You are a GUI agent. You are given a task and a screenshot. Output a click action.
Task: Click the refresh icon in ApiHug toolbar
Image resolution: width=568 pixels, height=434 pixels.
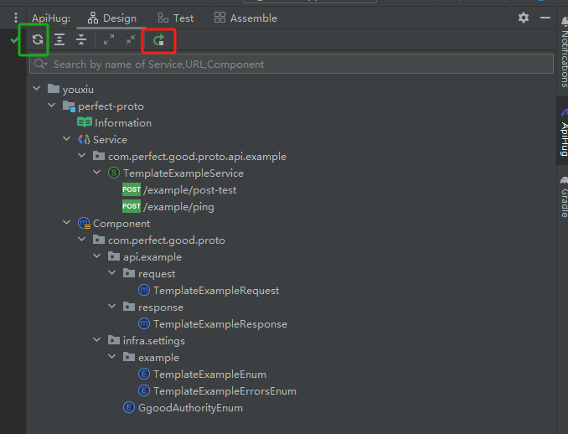(x=38, y=39)
